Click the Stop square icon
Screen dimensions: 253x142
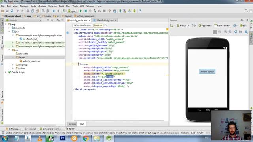coord(104,11)
